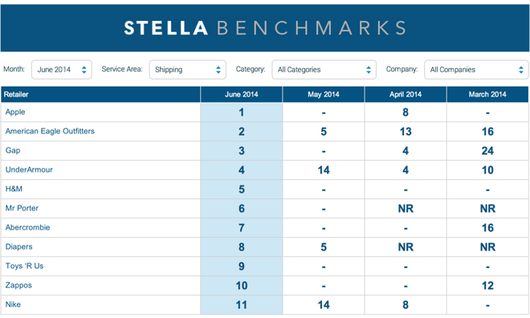Click the stepper arrows on Category selector
This screenshot has height=318, width=530.
pos(369,70)
